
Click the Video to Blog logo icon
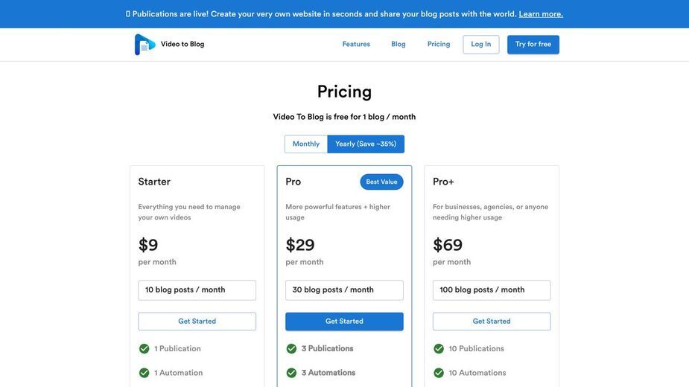[x=145, y=45]
